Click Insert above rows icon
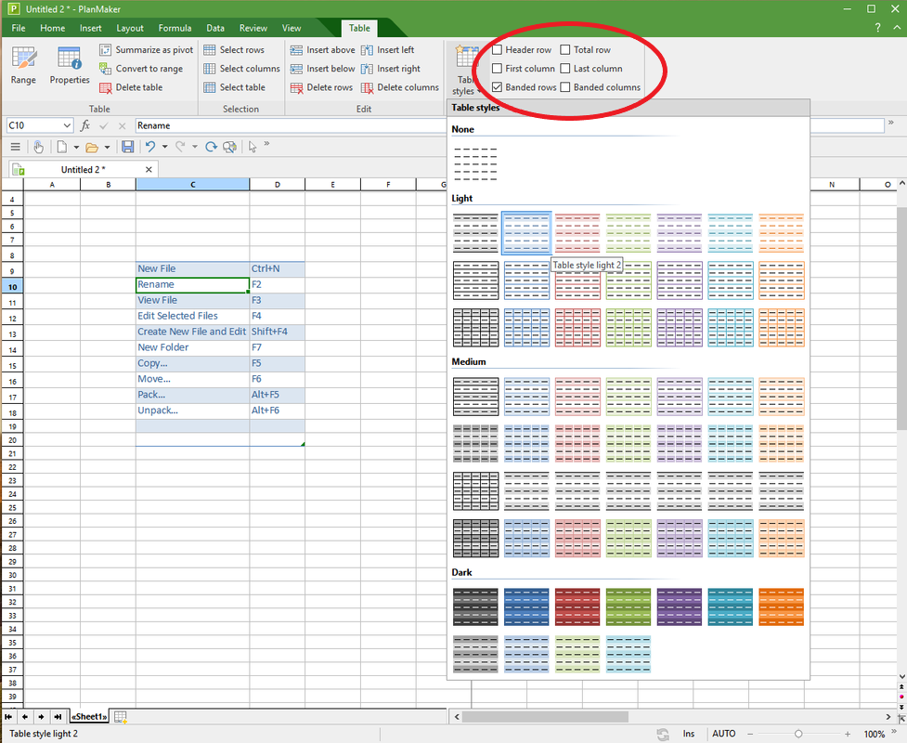Screen dimensions: 907x743 tap(297, 50)
